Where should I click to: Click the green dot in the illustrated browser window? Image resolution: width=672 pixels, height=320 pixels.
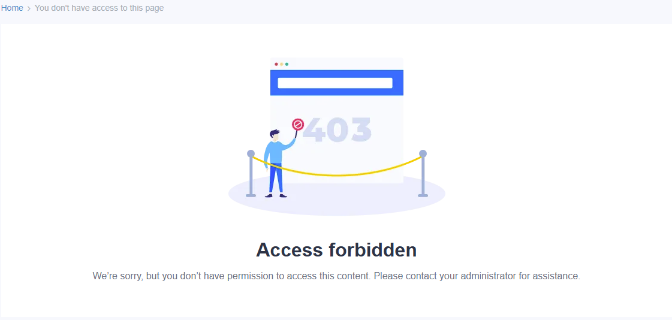click(x=287, y=64)
